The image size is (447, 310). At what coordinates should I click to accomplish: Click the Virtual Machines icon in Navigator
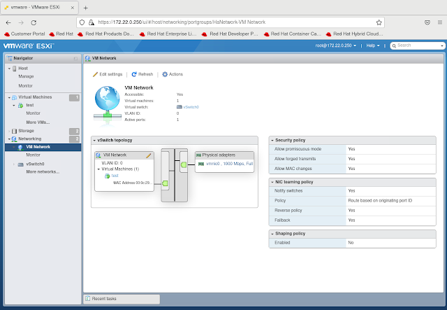click(14, 97)
